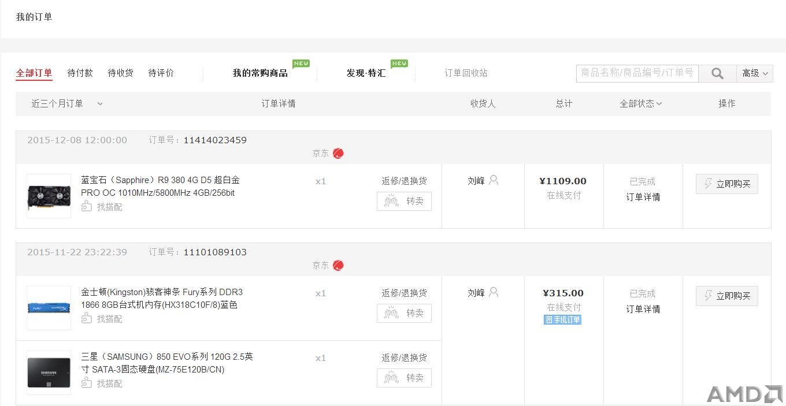Open the 高级 advanced search dropdown
The height and width of the screenshot is (406, 786).
point(755,73)
